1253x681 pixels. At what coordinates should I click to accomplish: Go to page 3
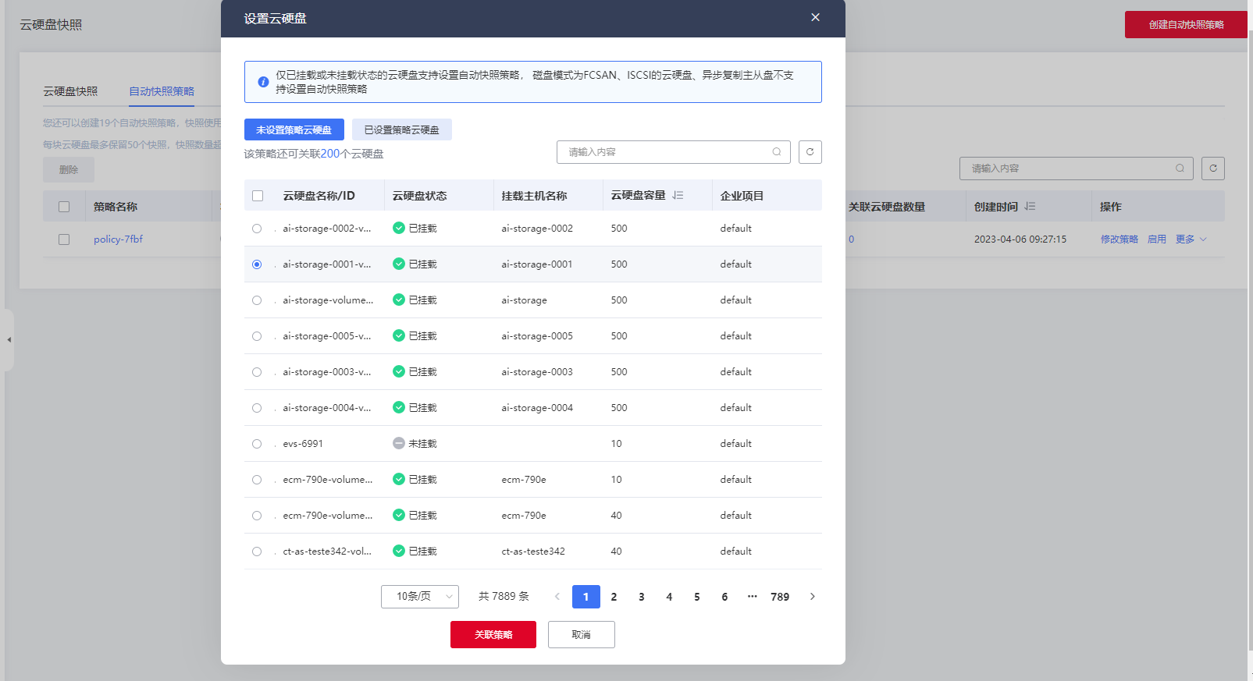pos(642,597)
